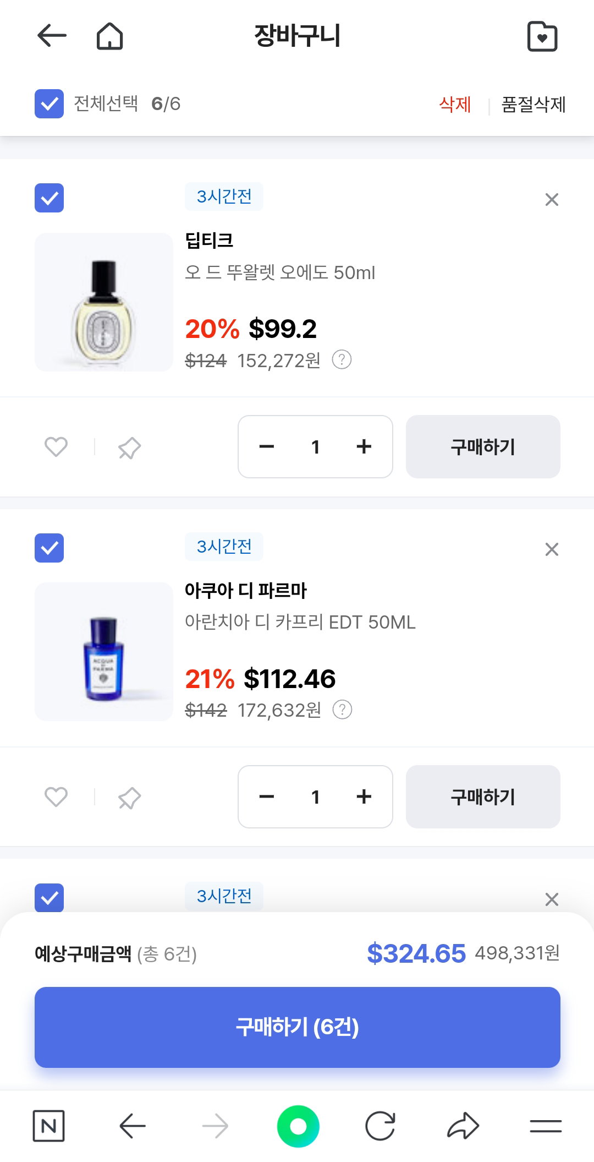594x1162 pixels.
Task: Open the browser hamburger menu
Action: pyautogui.click(x=546, y=1126)
